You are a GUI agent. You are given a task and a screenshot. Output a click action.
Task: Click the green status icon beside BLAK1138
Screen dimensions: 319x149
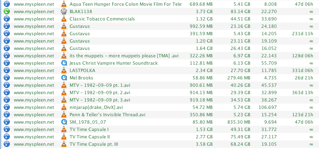pyautogui.click(x=7, y=11)
